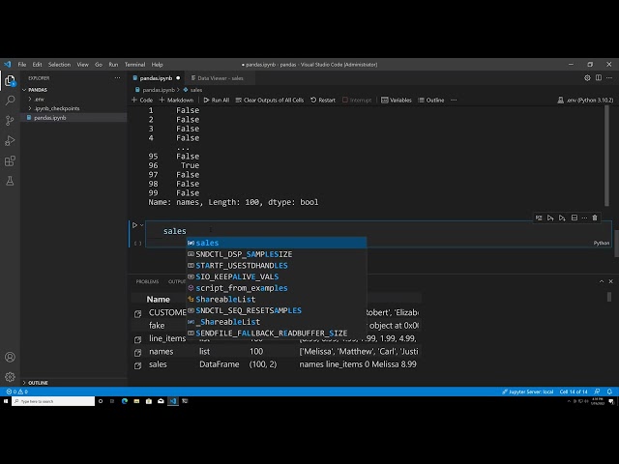619x464 pixels.
Task: Show sales variable in data viewer
Action: coord(137,365)
